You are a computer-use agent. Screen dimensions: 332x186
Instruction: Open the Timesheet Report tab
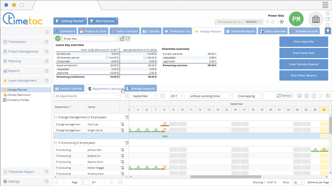(240, 31)
